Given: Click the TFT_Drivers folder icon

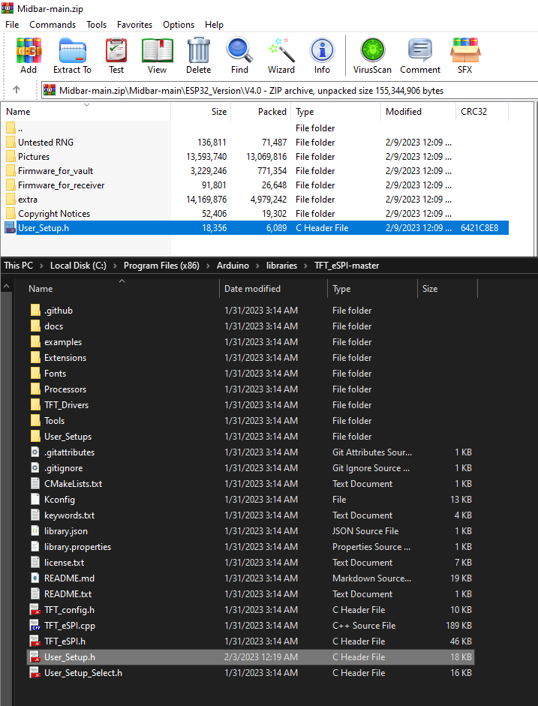Looking at the screenshot, I should pos(35,405).
